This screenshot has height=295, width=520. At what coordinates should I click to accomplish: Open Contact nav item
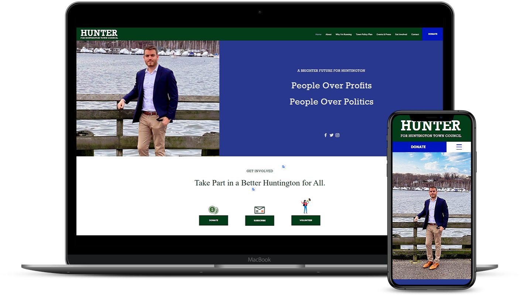click(415, 34)
